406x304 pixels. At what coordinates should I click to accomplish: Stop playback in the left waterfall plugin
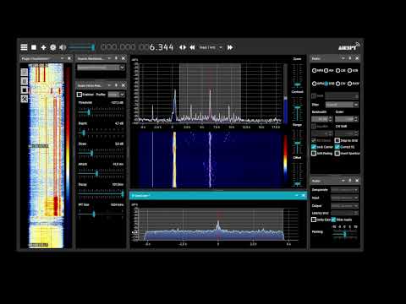click(x=25, y=90)
